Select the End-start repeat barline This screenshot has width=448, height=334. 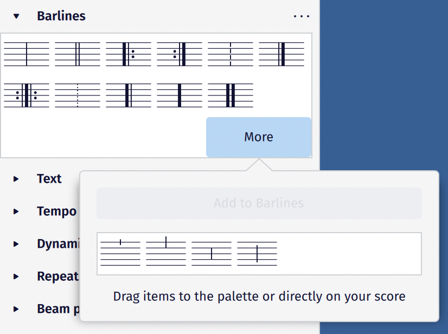tap(26, 95)
